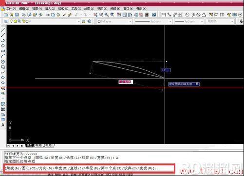Expand the ByLayer linetype dropdown
The width and height of the screenshot is (244, 176).
point(170,21)
